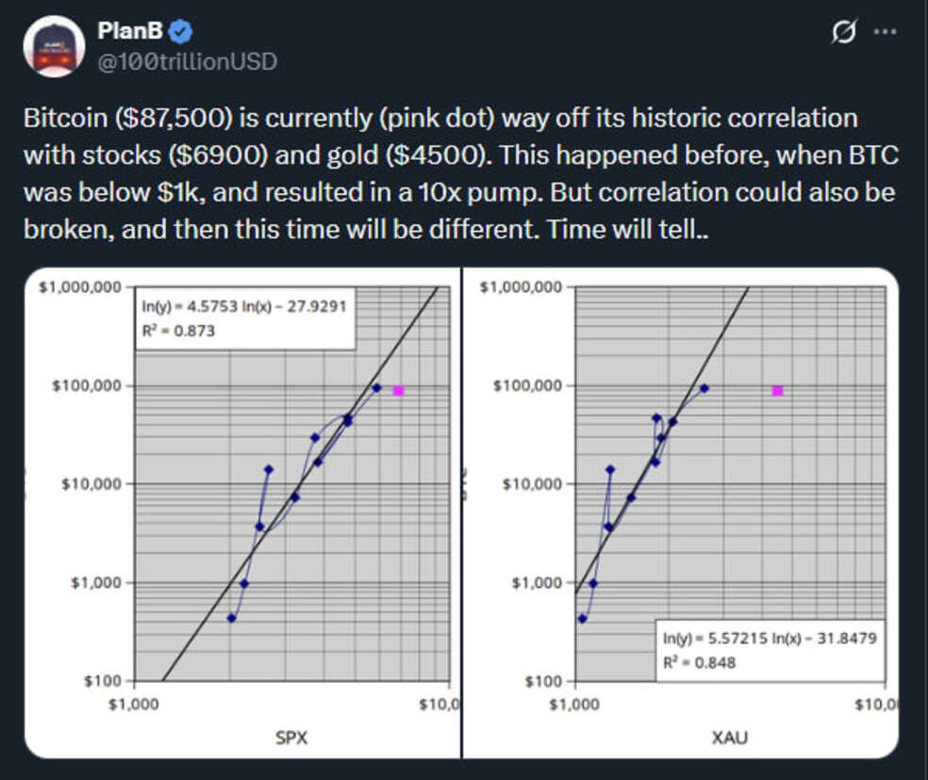Open the SPX correlation chart image
Screen dimensions: 928x780
click(x=242, y=512)
